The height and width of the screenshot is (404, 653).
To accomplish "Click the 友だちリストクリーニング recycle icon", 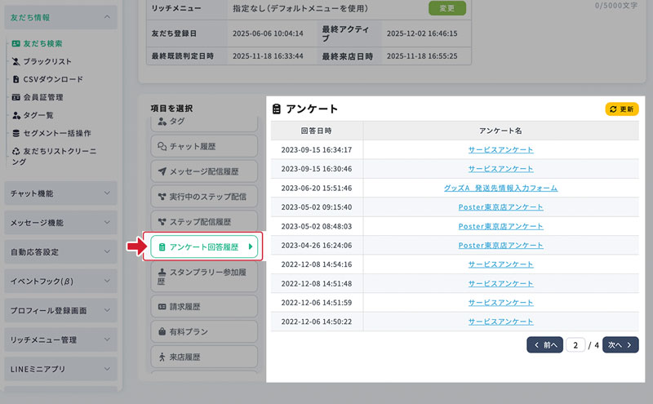I will tap(16, 151).
